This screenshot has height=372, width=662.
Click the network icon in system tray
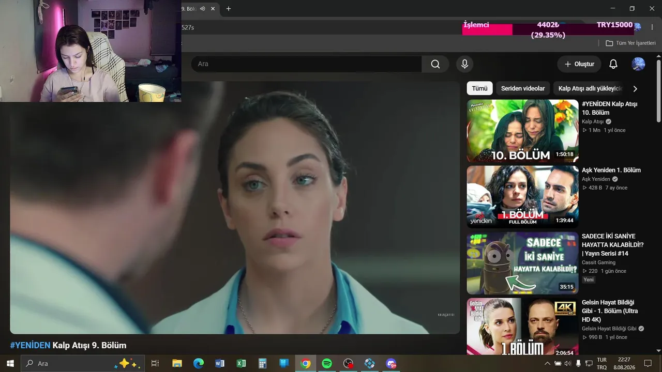click(589, 363)
